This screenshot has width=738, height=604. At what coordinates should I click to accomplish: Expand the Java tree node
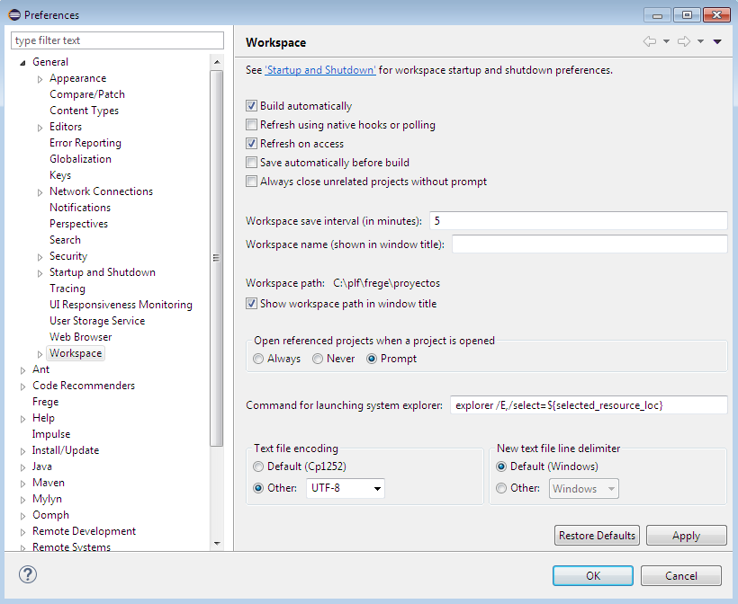tap(23, 466)
